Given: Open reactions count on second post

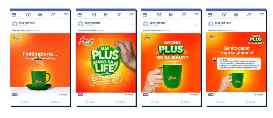Looking at the screenshot, I should pos(82,95).
